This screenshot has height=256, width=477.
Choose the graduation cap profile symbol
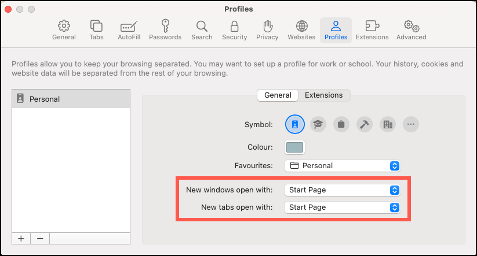[318, 124]
